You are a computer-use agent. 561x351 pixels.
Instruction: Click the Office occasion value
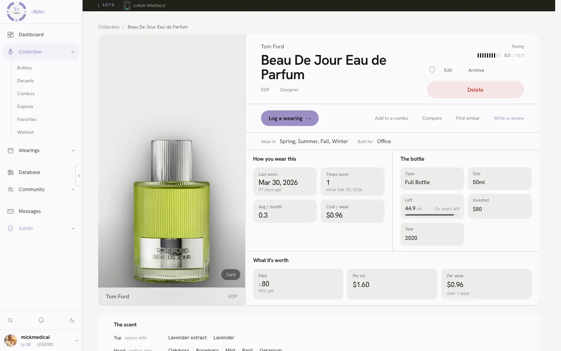[384, 142]
